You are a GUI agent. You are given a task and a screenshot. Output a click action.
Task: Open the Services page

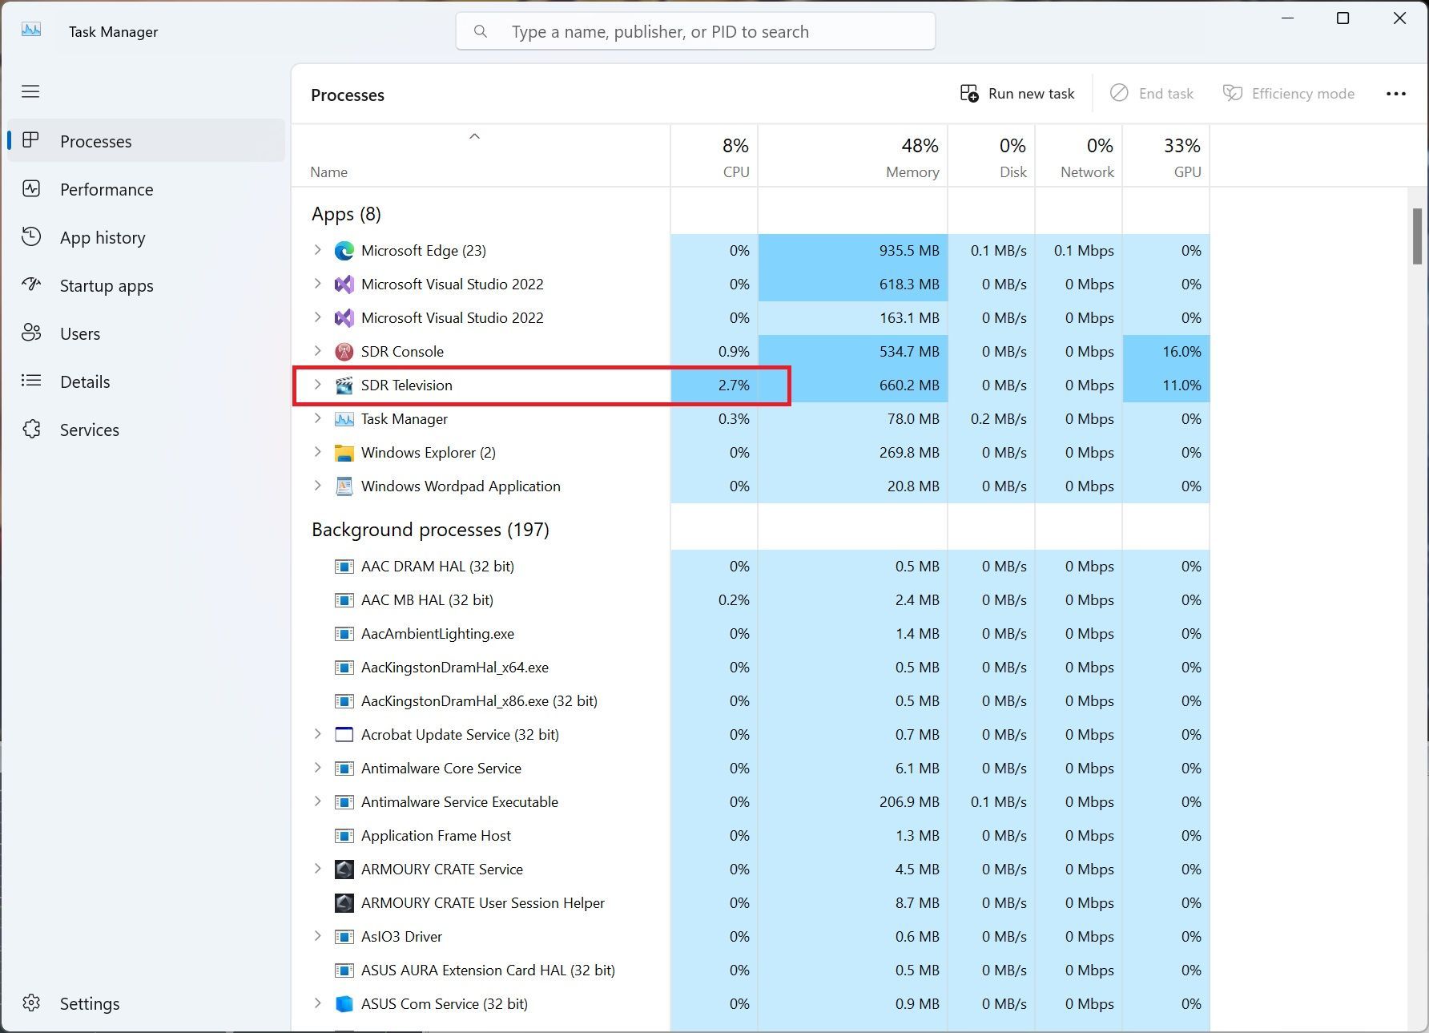(147, 430)
